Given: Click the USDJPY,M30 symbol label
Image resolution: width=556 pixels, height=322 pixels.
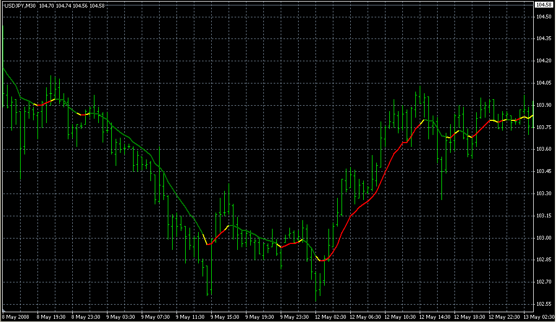Looking at the screenshot, I should 20,5.
